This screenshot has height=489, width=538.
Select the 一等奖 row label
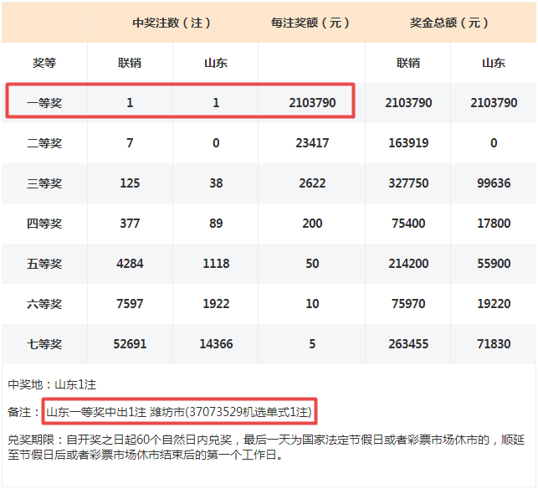pyautogui.click(x=44, y=103)
